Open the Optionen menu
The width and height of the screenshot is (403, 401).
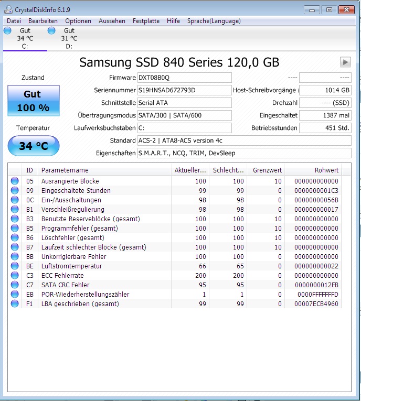click(x=78, y=21)
